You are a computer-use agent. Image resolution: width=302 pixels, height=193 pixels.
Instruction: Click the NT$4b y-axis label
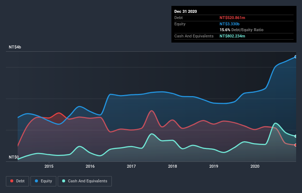click(x=15, y=47)
